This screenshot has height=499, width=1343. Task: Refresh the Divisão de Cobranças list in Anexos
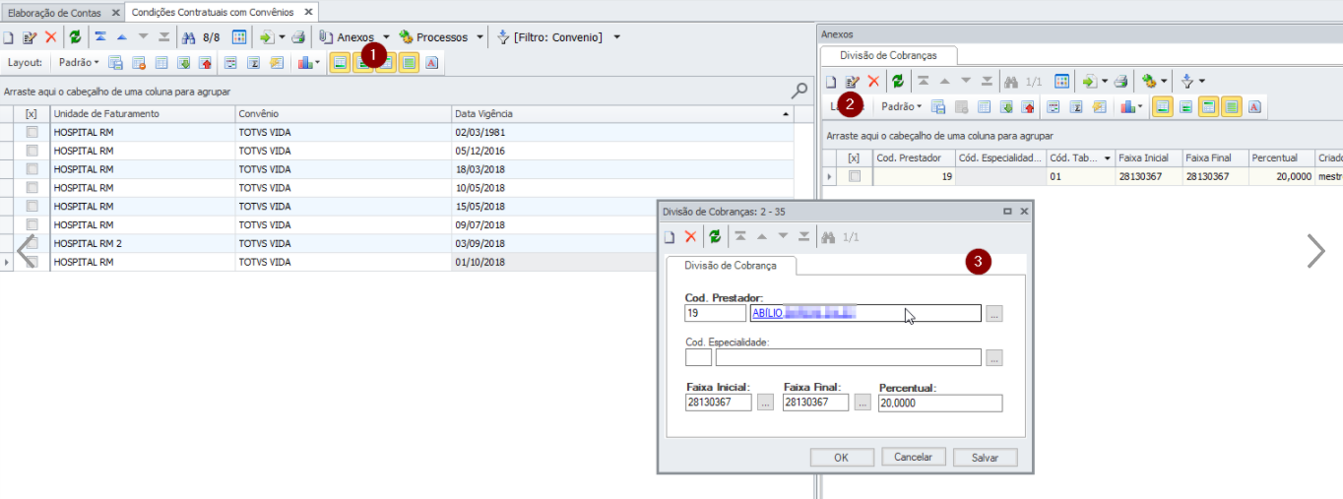(897, 81)
